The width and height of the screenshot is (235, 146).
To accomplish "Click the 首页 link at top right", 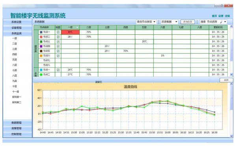I will [214, 16].
